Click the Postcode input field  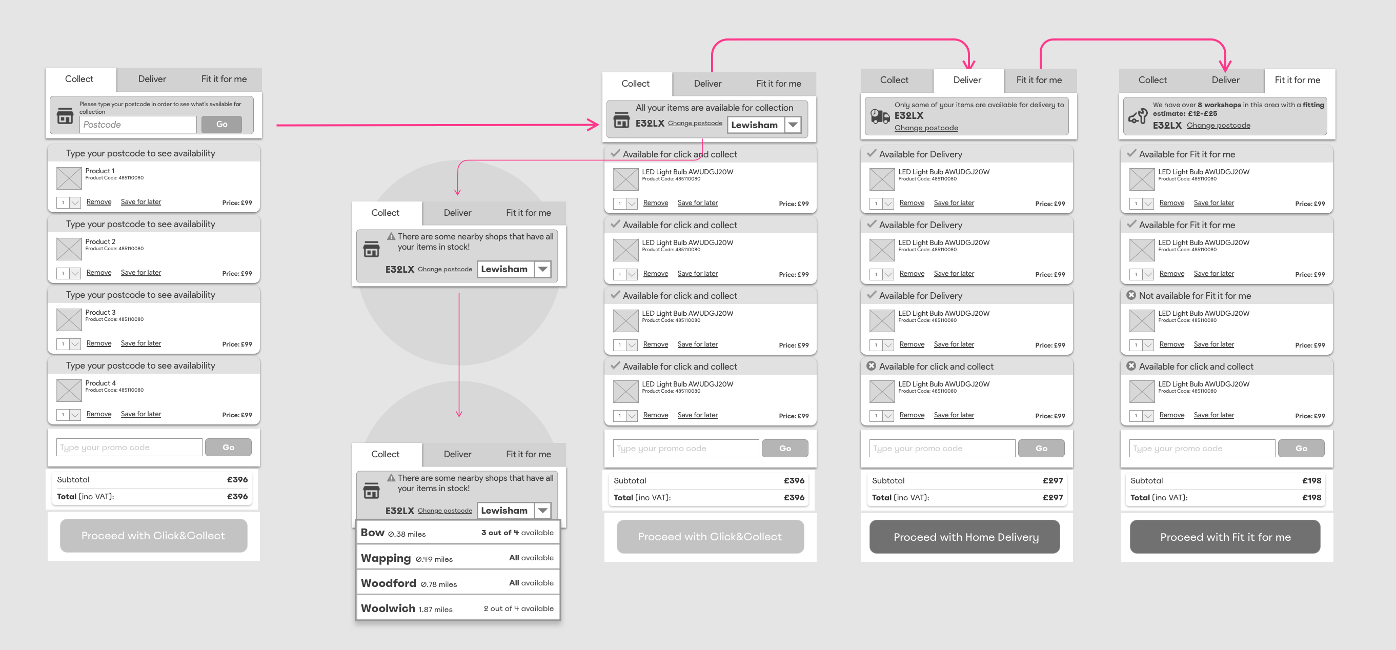click(138, 125)
